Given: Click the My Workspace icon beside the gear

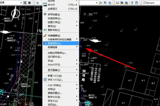Looking at the screenshot, I should tap(29, 3).
